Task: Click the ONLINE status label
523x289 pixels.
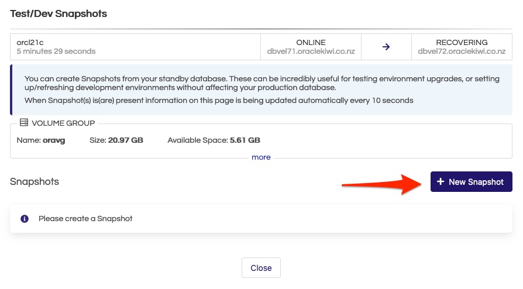Action: (311, 42)
